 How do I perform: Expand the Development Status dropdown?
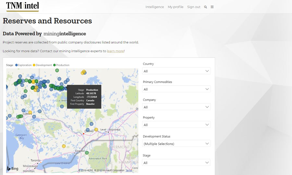[x=176, y=144]
